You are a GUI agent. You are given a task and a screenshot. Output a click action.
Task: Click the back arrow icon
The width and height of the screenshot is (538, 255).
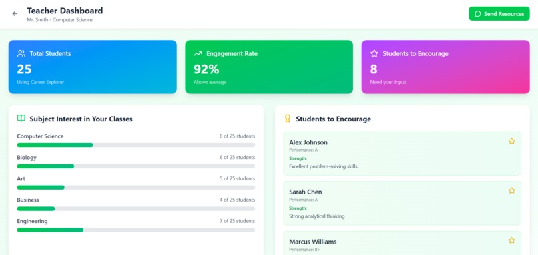[15, 14]
